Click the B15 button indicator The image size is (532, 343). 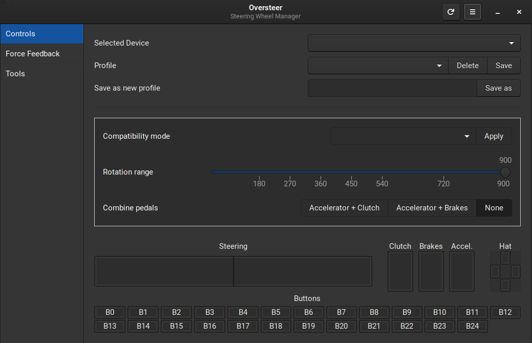click(x=177, y=327)
